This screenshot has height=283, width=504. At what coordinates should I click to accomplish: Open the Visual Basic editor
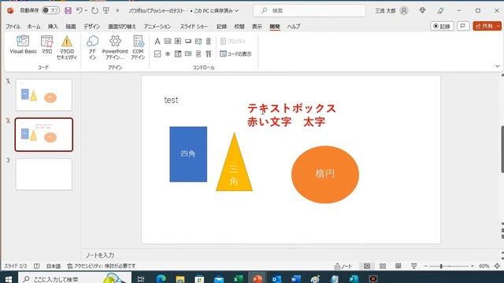pyautogui.click(x=23, y=45)
